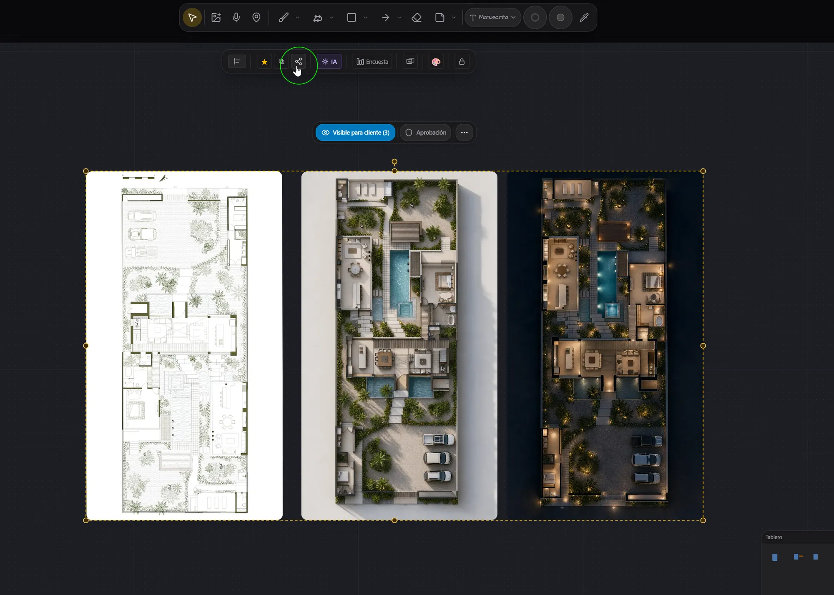Select the cloud lasso shape tool
Screen dimensions: 834x595
318,18
